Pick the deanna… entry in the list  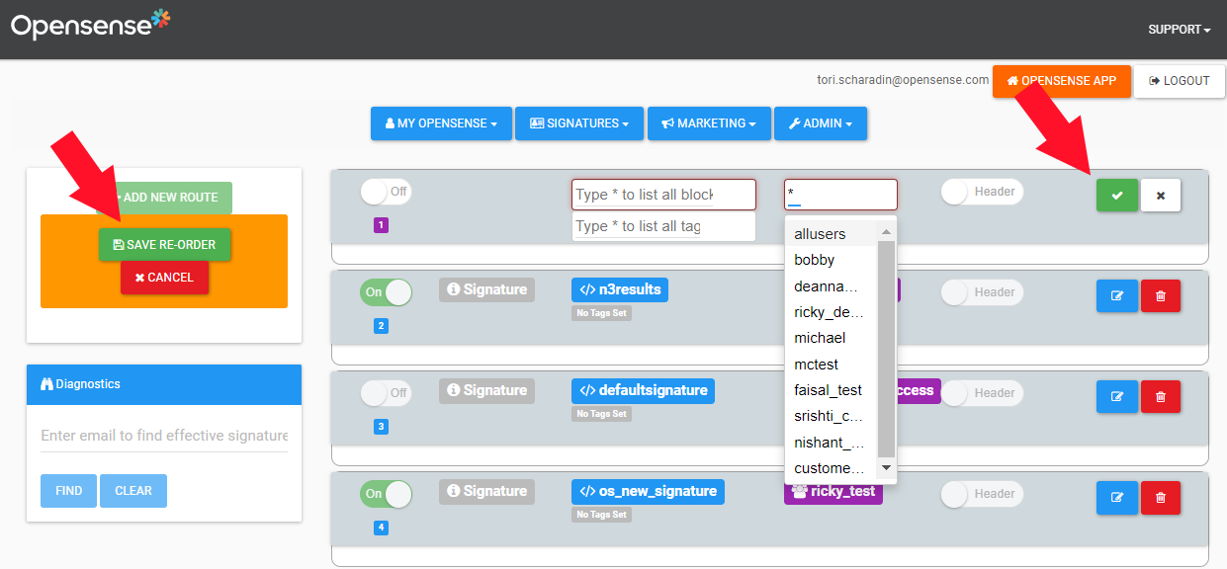pyautogui.click(x=831, y=286)
